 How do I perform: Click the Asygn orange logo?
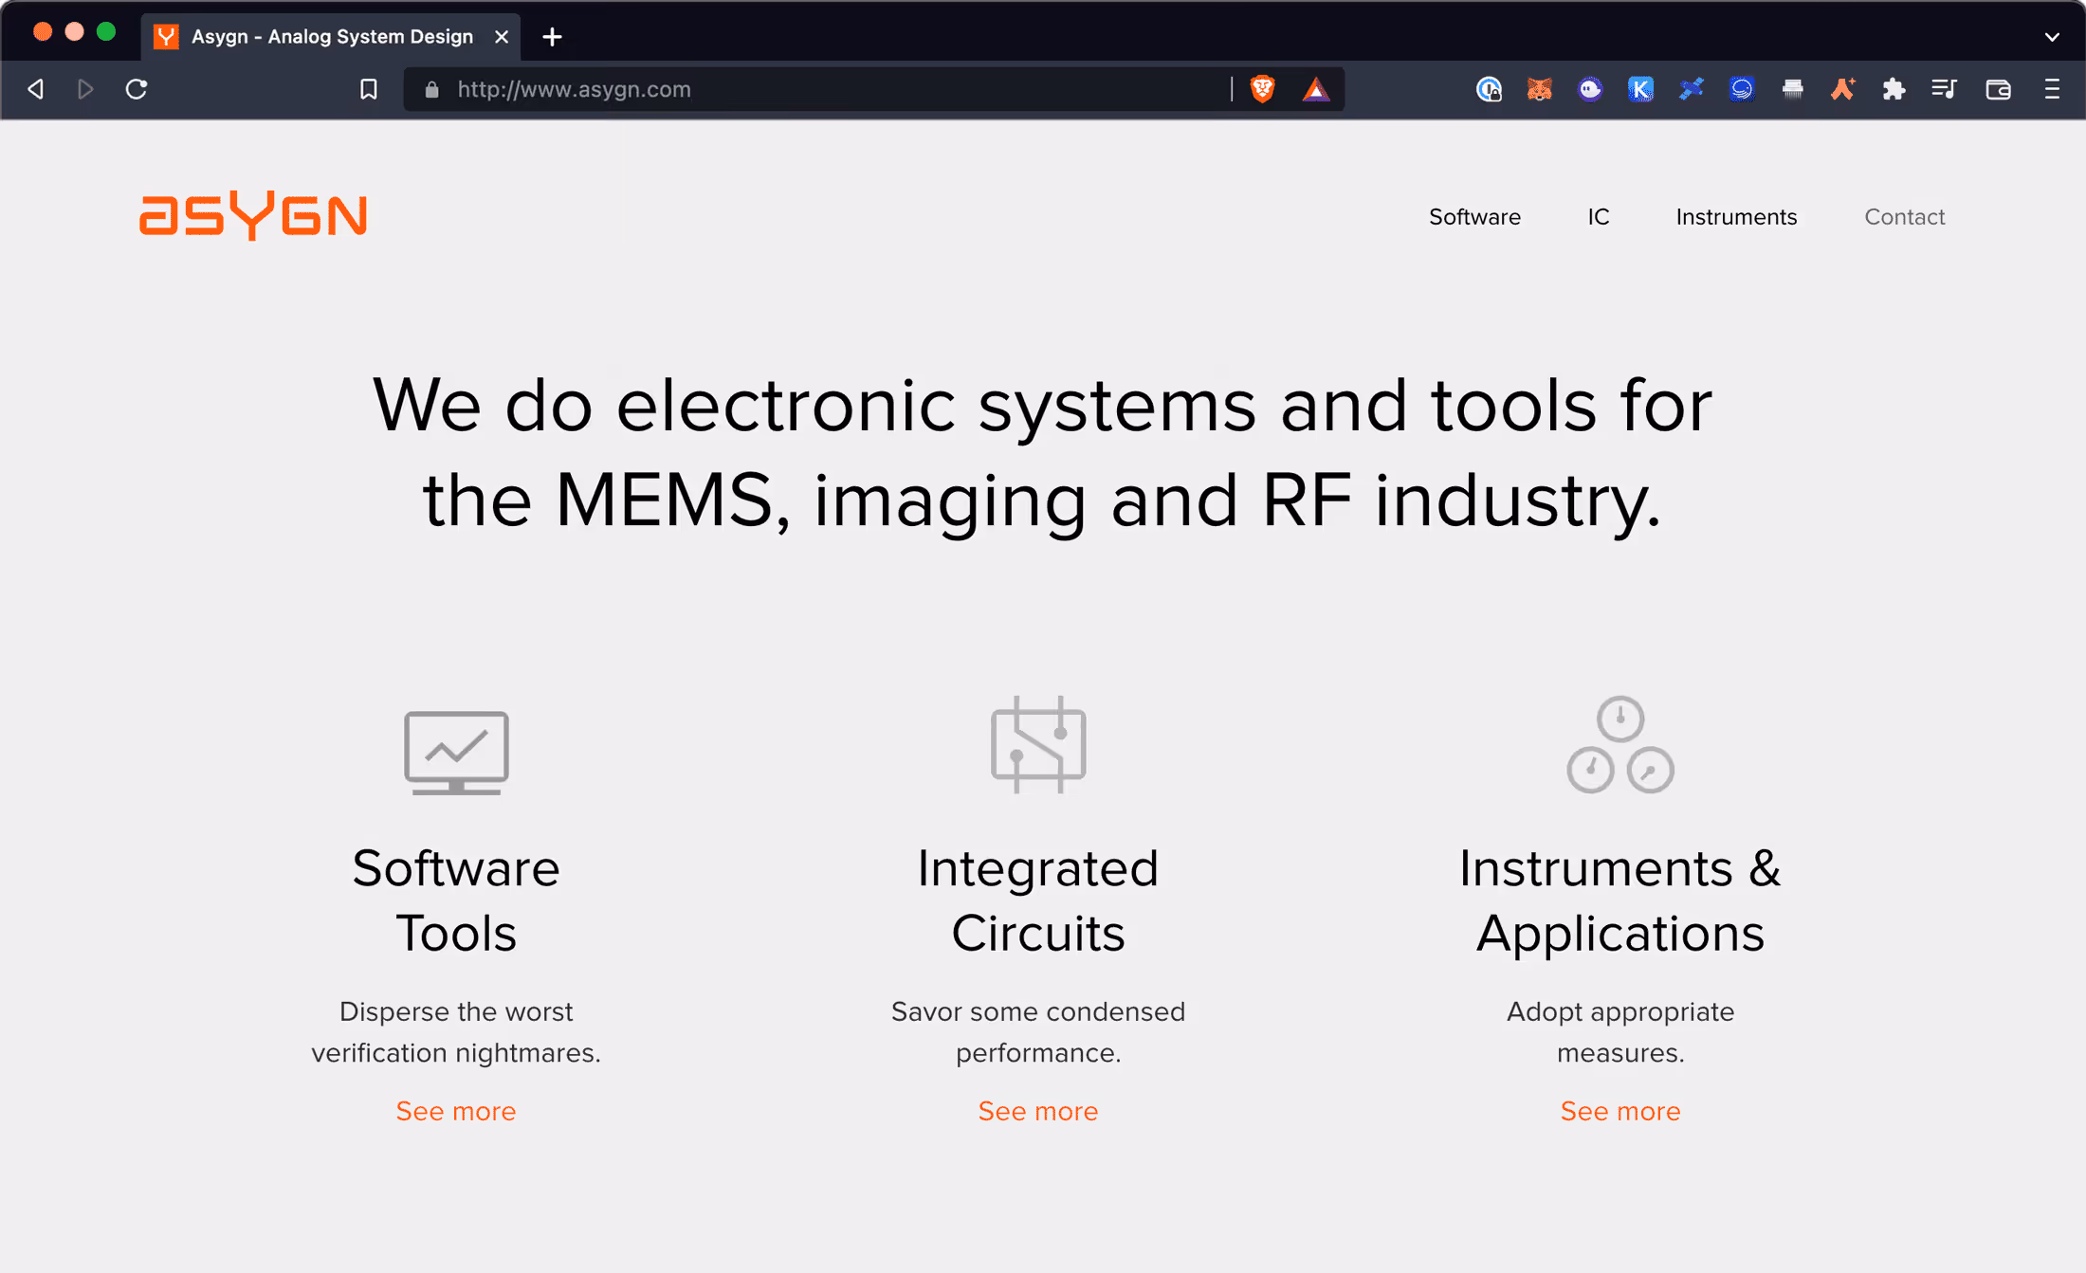pos(253,215)
